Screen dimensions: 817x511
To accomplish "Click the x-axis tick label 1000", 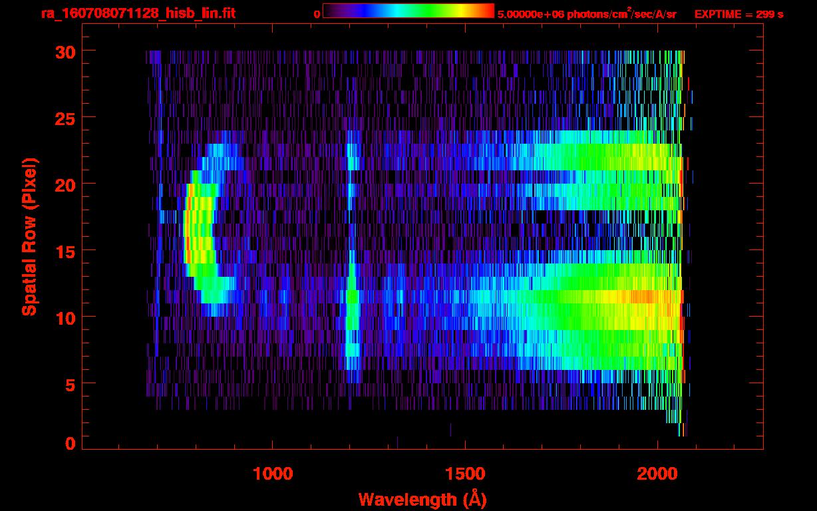I will (x=273, y=474).
